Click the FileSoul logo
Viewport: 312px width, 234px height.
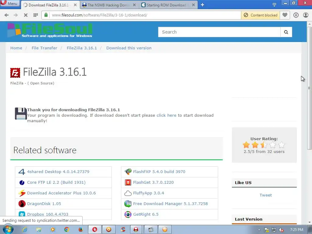tap(50, 30)
